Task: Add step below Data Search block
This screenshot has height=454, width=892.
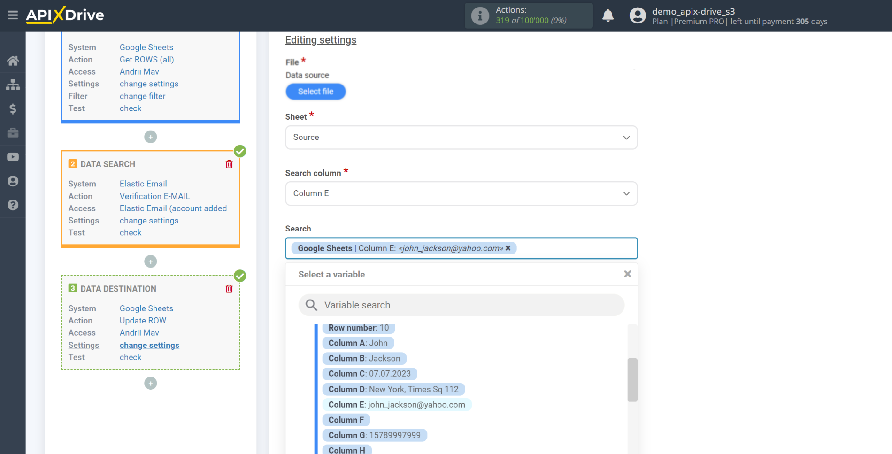Action: [150, 262]
